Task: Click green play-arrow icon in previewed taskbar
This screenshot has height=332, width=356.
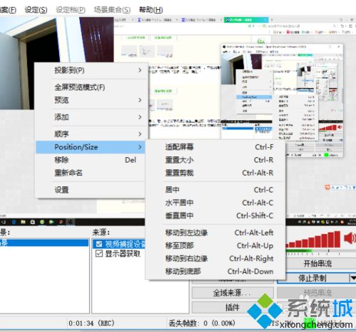Action: point(51,222)
